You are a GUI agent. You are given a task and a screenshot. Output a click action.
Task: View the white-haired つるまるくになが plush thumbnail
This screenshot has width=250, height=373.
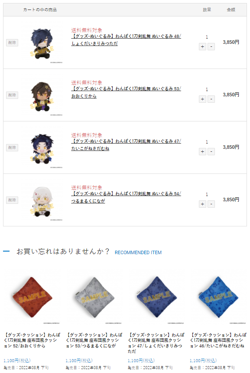point(42,201)
